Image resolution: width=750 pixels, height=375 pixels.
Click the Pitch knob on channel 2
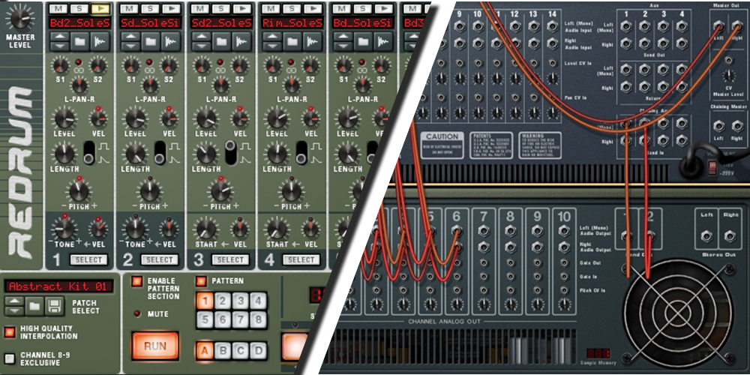pos(150,192)
